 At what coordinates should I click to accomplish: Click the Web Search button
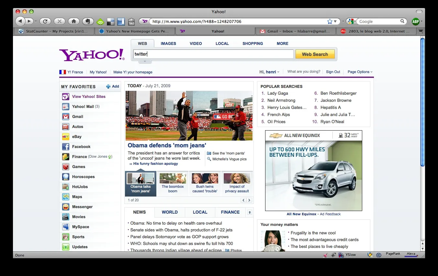tap(315, 54)
